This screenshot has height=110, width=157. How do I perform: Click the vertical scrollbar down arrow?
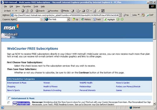tap(154, 104)
